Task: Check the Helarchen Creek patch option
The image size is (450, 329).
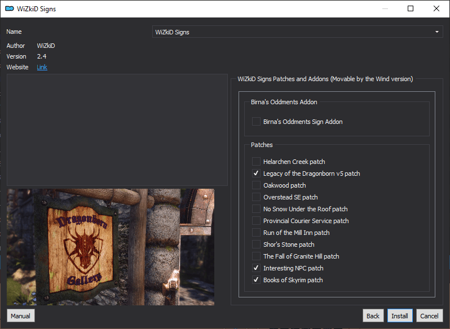Action: point(256,162)
